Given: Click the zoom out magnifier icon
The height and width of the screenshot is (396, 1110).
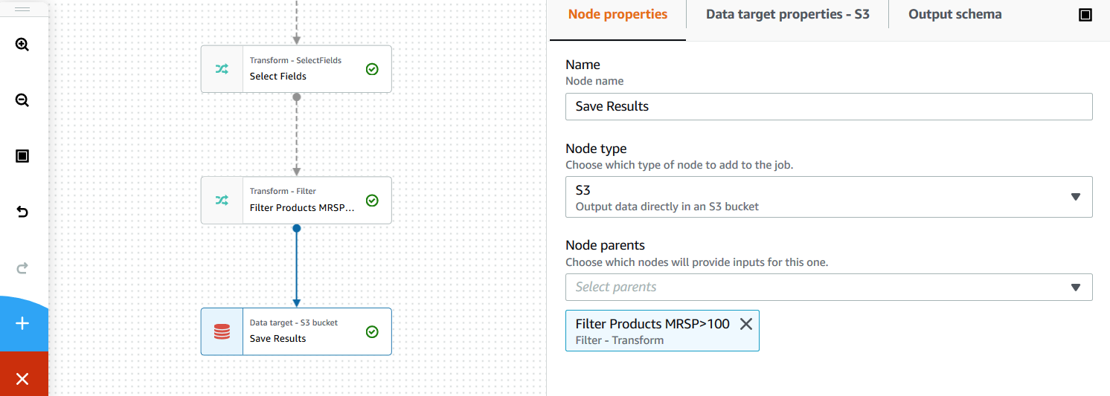Looking at the screenshot, I should click(x=22, y=100).
